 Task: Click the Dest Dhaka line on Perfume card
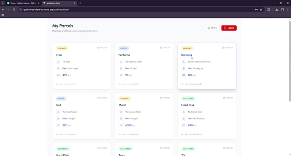[x=131, y=68]
